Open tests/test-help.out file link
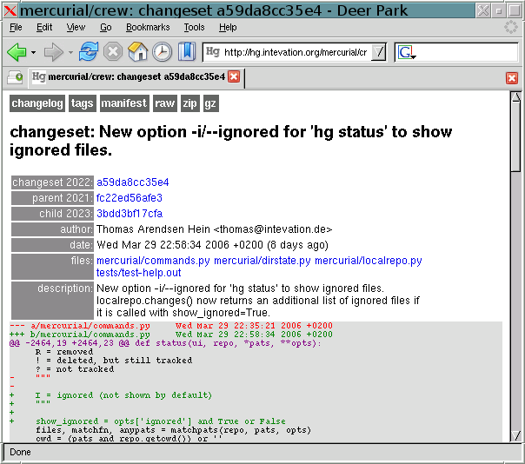This screenshot has width=525, height=464. [138, 273]
